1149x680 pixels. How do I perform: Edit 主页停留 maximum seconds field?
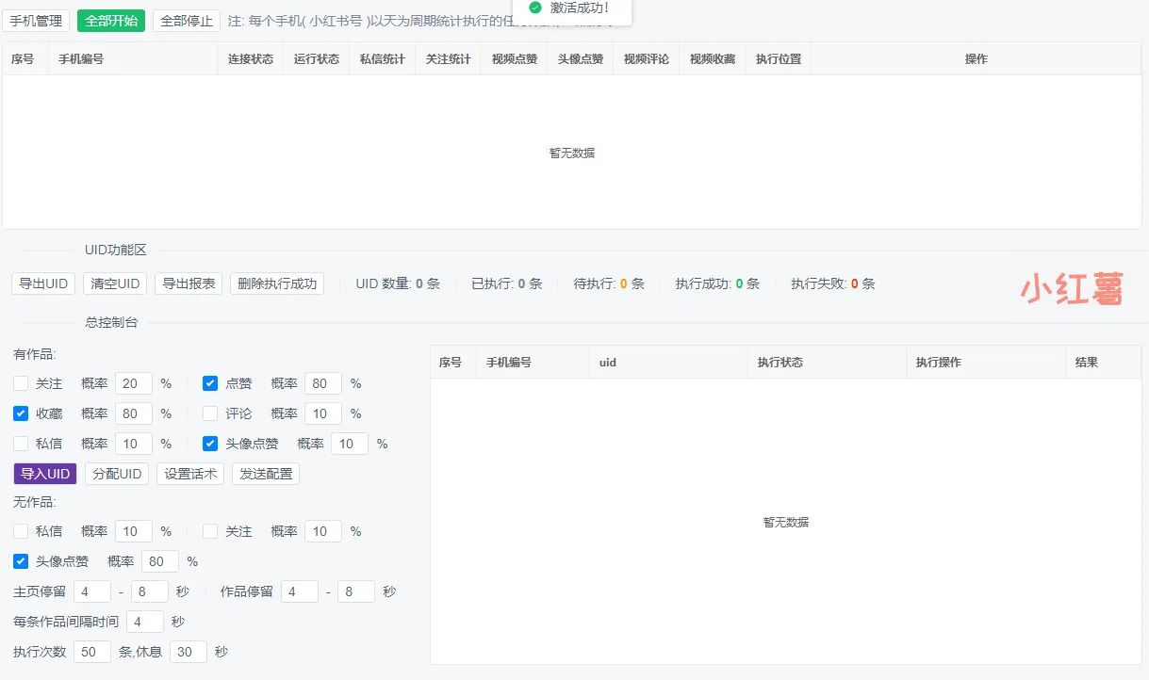point(150,591)
